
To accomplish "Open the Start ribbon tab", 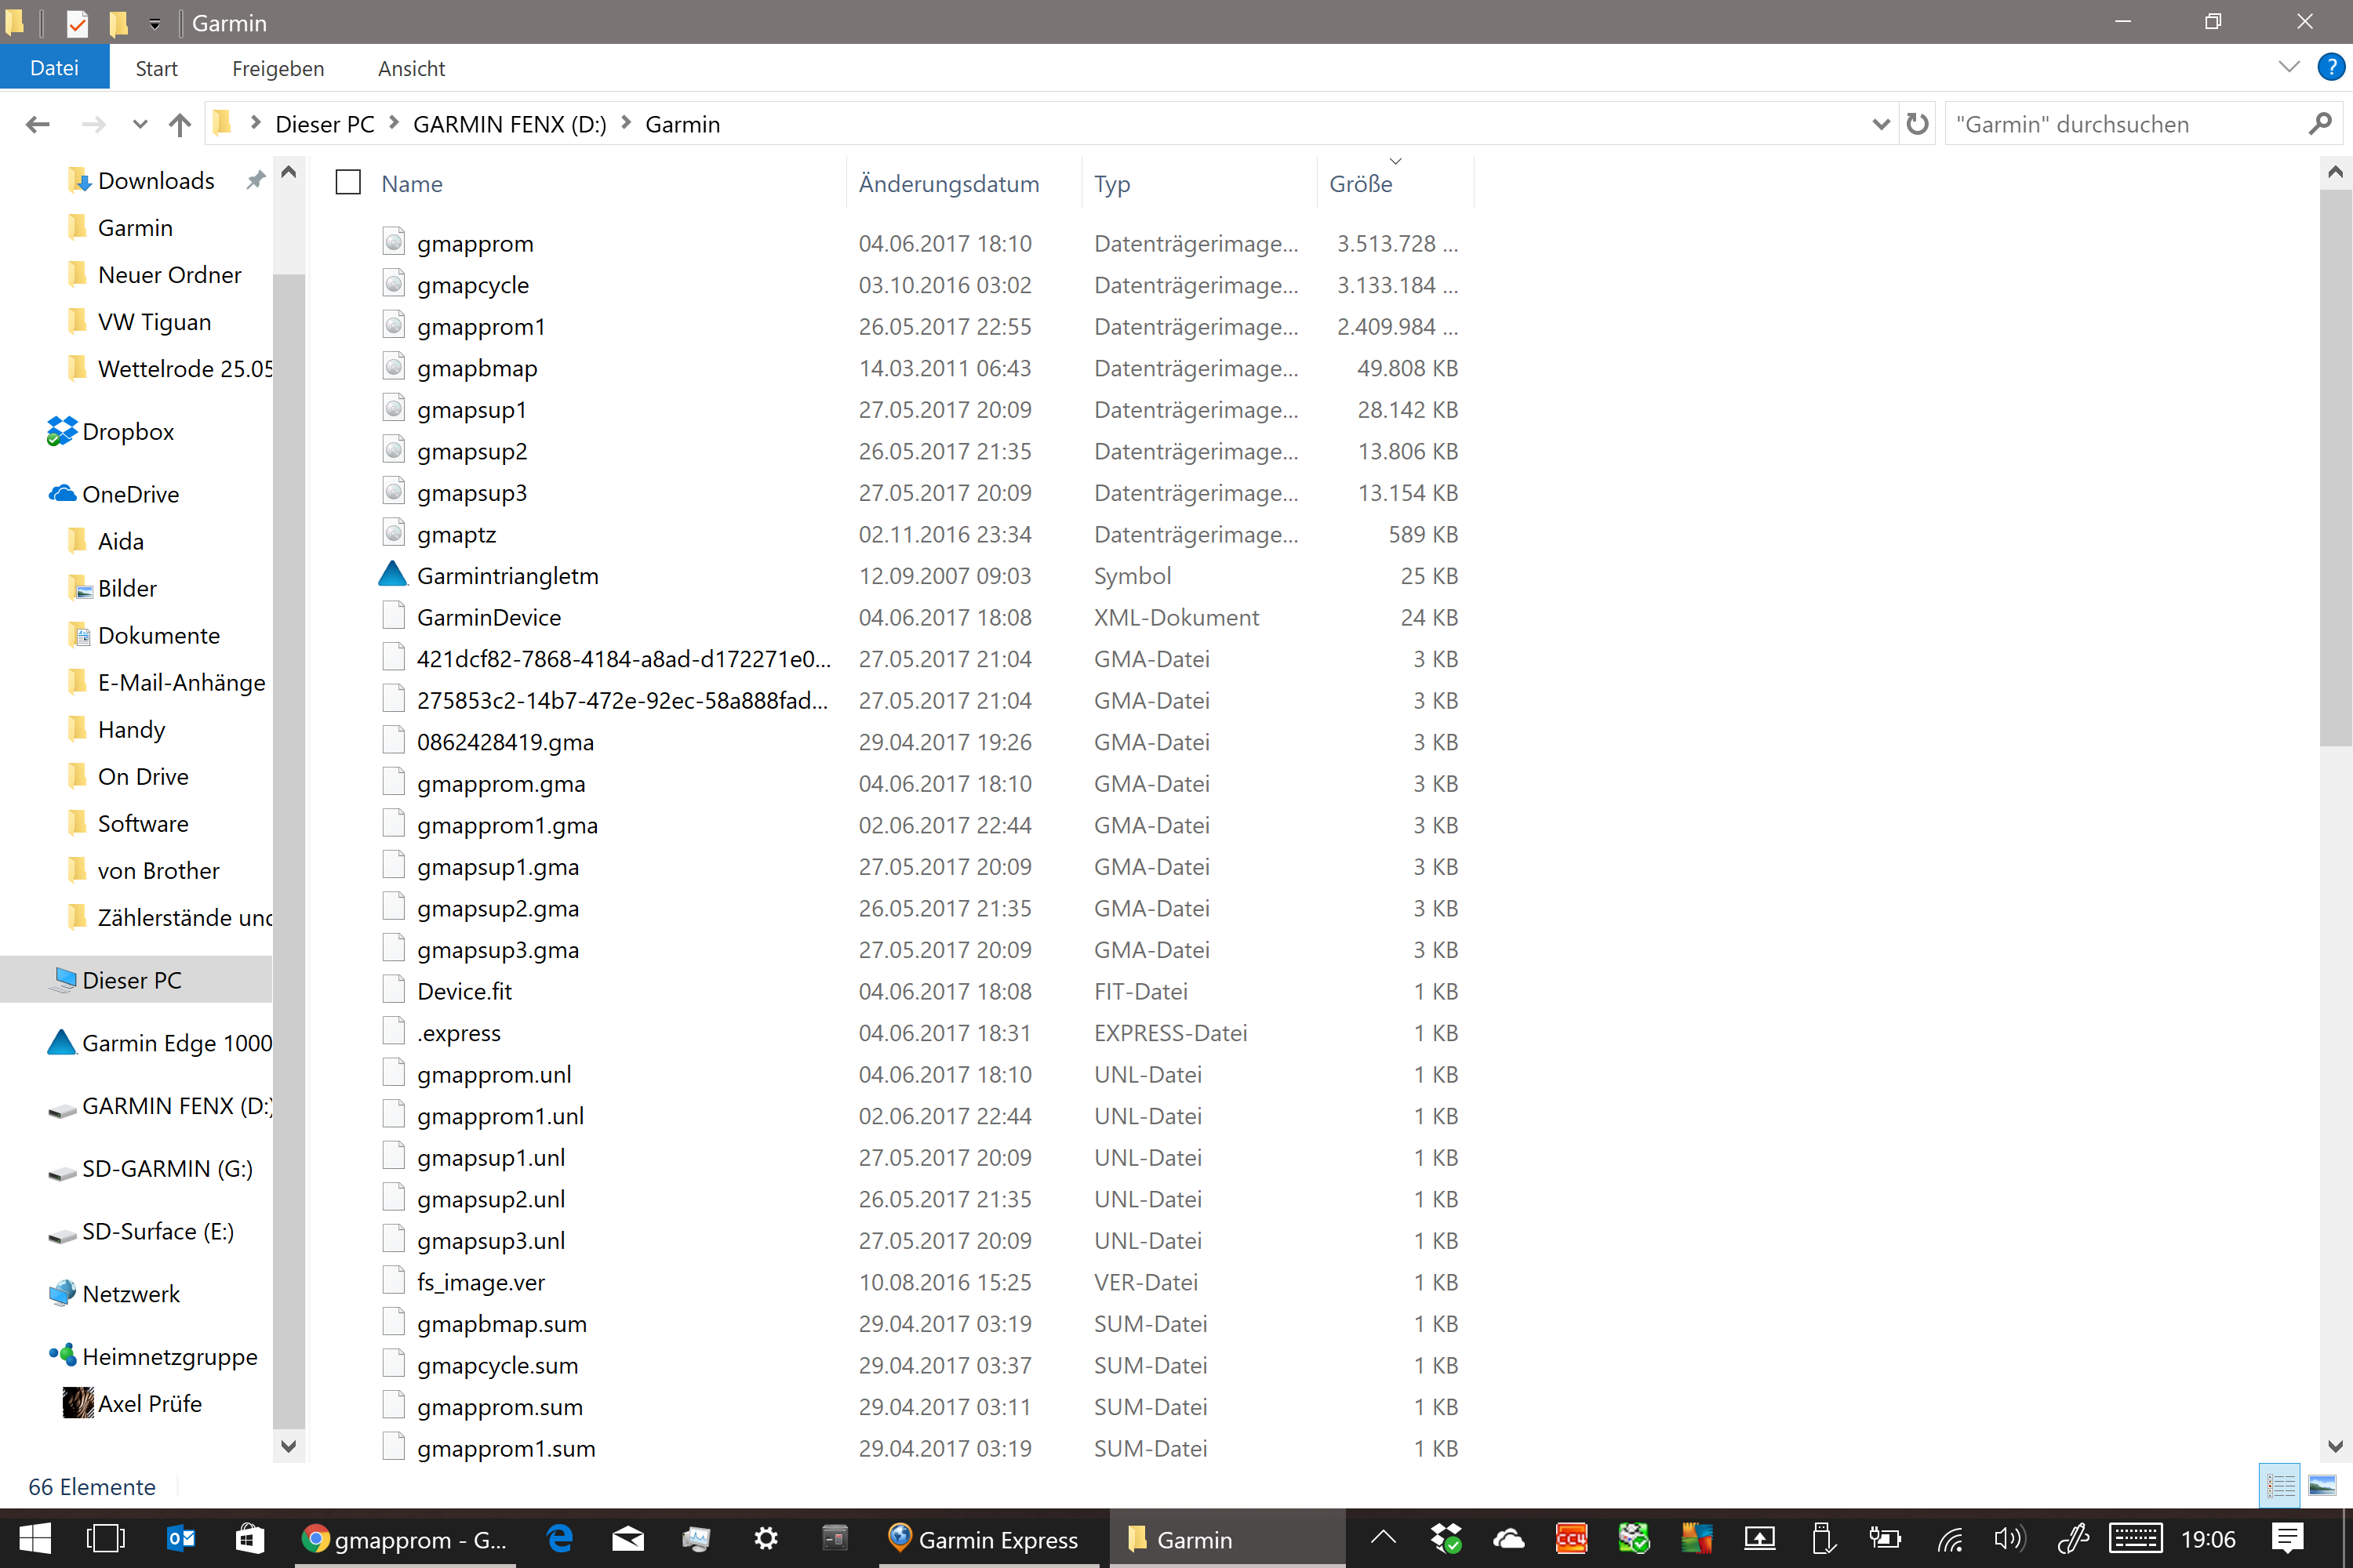I will (x=157, y=68).
